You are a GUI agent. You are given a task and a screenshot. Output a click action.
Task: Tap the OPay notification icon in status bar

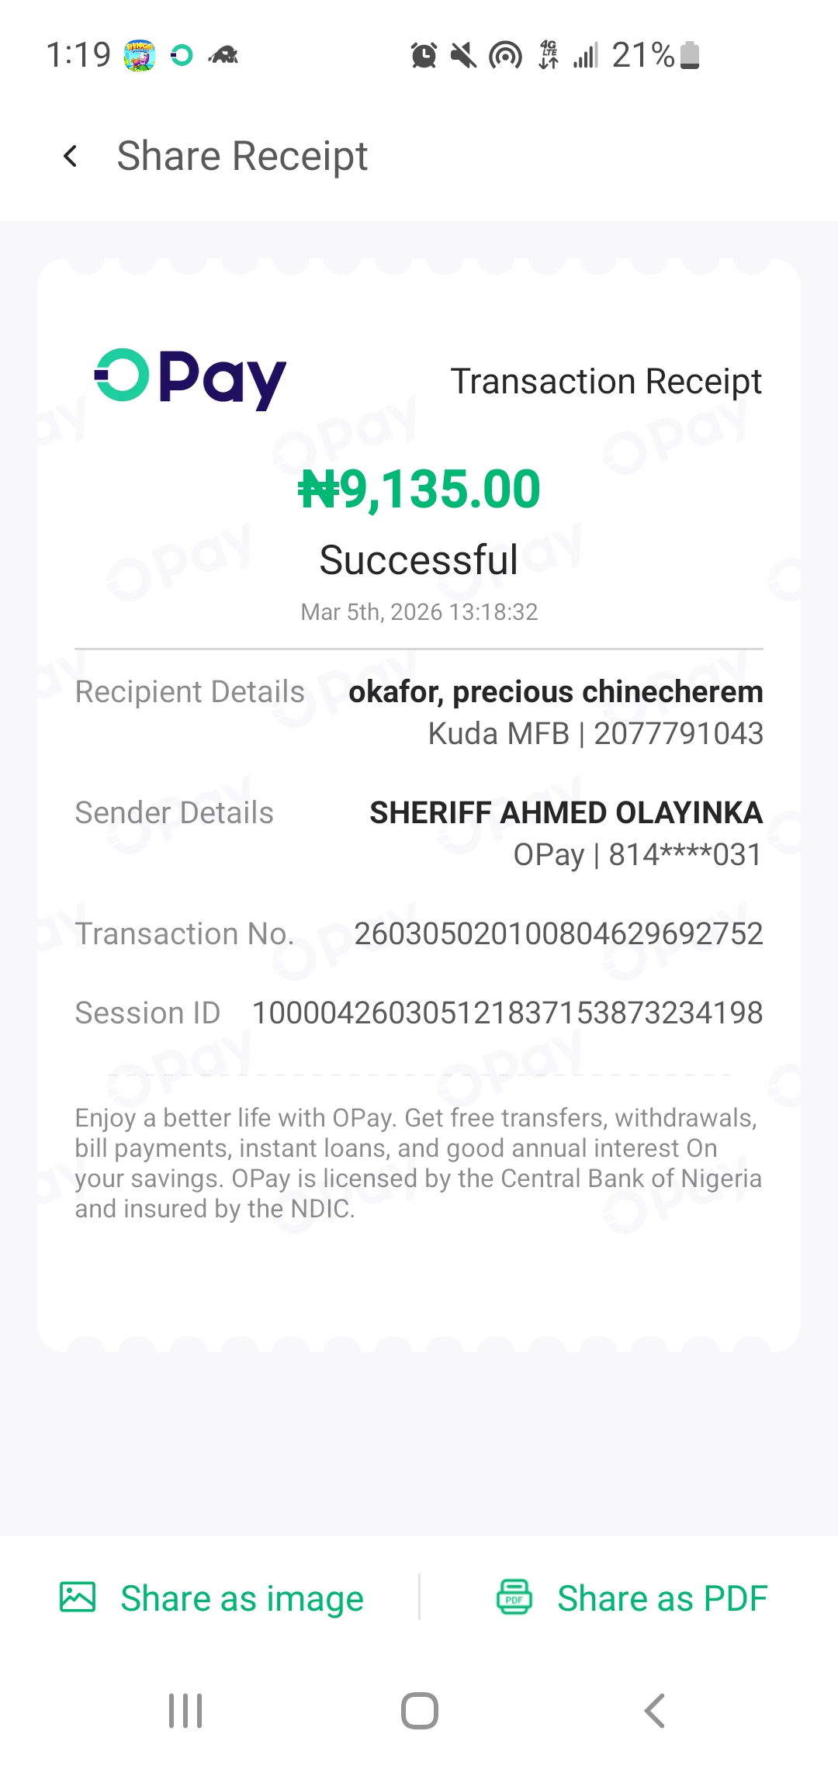point(182,56)
